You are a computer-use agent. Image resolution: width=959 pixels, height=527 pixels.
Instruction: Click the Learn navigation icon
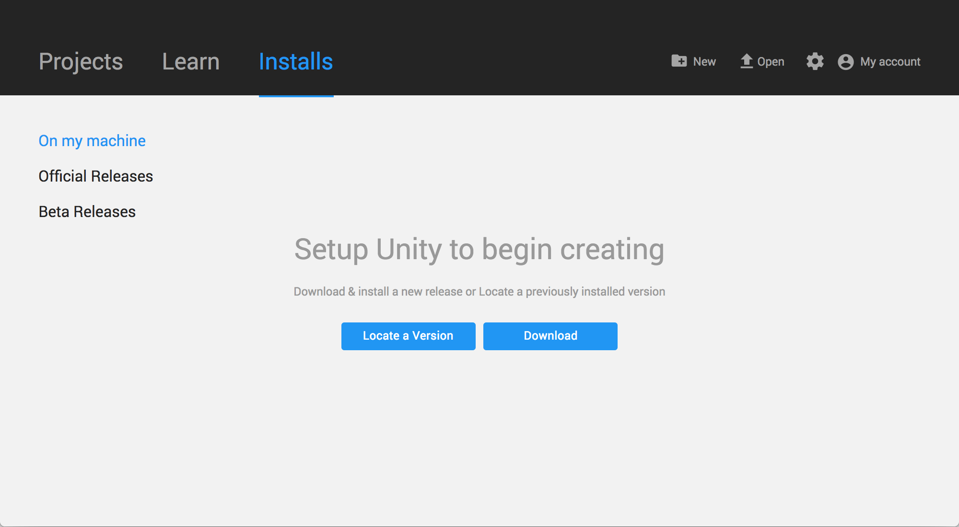(190, 61)
